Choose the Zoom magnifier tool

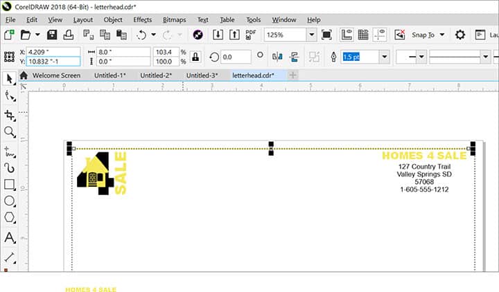coord(10,131)
